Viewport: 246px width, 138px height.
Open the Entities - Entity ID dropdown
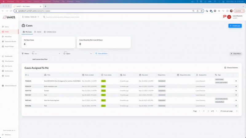(30, 17)
